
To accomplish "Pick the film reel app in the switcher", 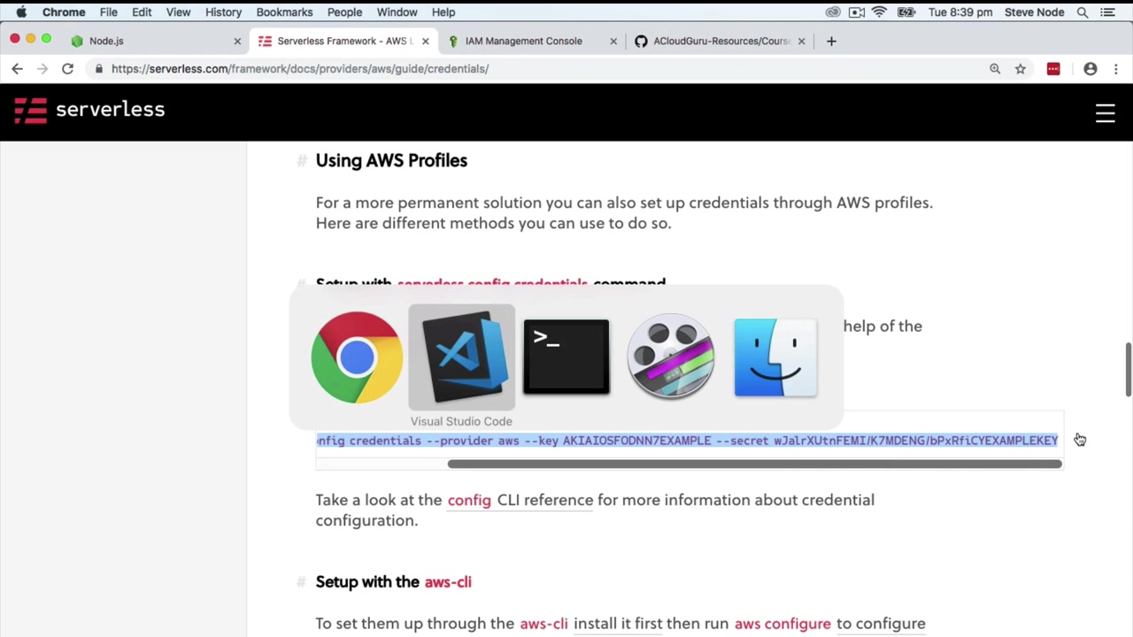I will (670, 357).
